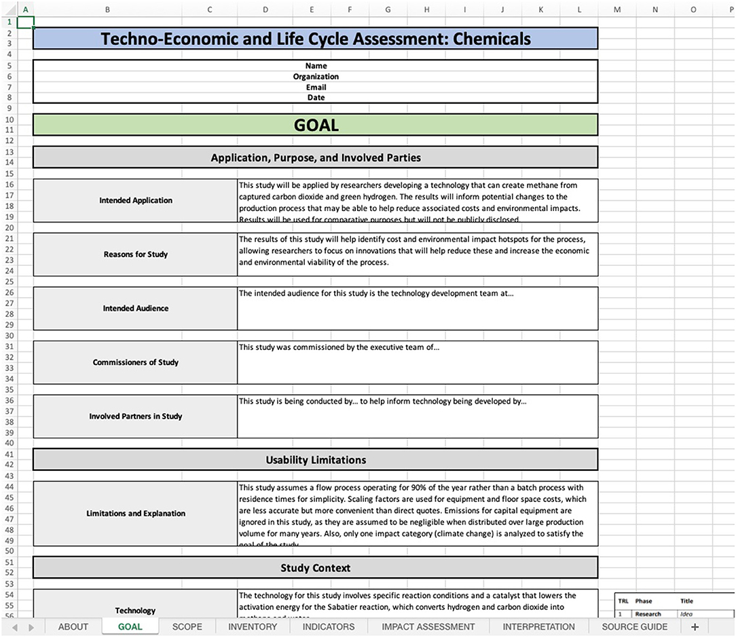
Task: Click the title cell 'Techno-Economic and Life Cycle Assessment: Chemicals'
Action: click(x=316, y=39)
